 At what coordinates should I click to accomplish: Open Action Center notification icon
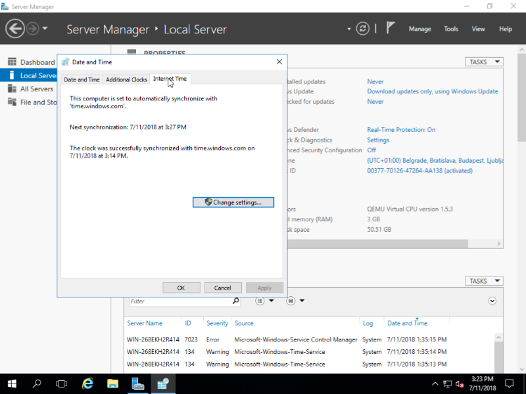coord(509,383)
